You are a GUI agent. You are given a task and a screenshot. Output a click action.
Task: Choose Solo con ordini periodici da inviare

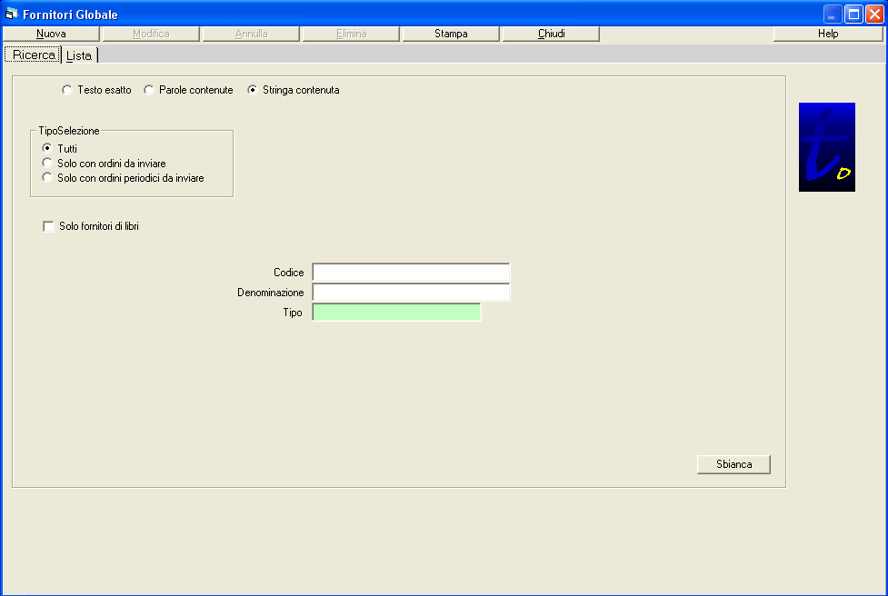pyautogui.click(x=47, y=178)
